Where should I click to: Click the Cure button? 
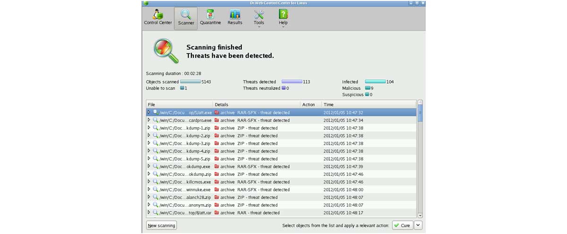(402, 225)
